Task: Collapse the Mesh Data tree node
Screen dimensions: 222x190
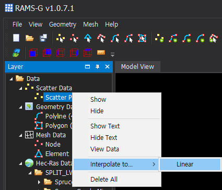Action: click(x=20, y=135)
